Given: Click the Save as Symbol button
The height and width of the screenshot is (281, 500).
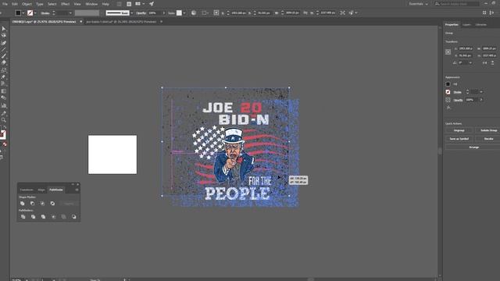Looking at the screenshot, I should click(459, 139).
